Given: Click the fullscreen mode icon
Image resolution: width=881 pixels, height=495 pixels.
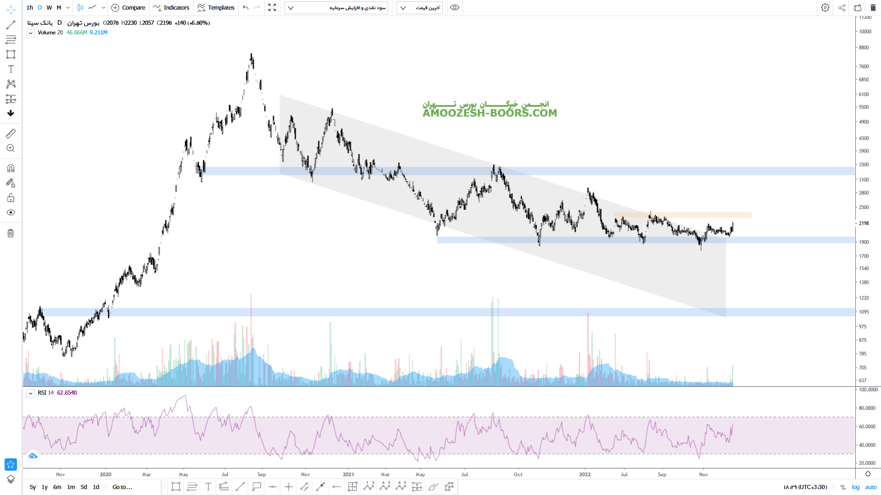Looking at the screenshot, I should coord(272,8).
